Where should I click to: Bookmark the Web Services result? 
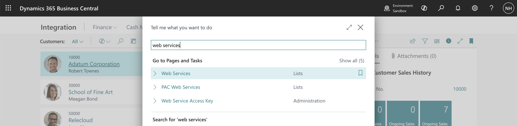360,73
